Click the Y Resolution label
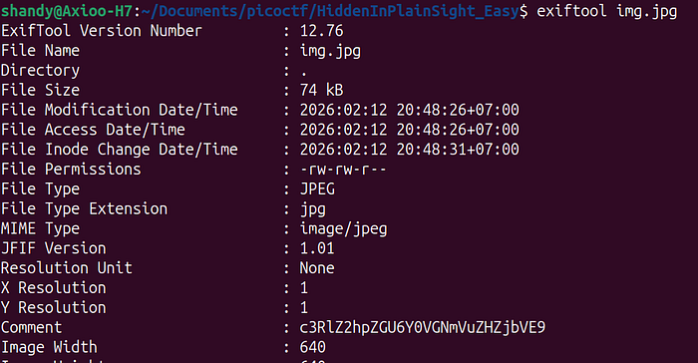The width and height of the screenshot is (698, 363). coord(54,308)
